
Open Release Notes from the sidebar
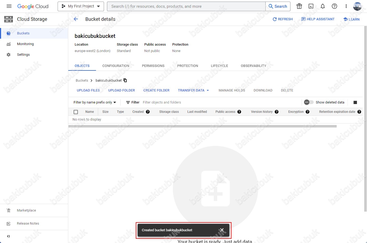point(34,224)
